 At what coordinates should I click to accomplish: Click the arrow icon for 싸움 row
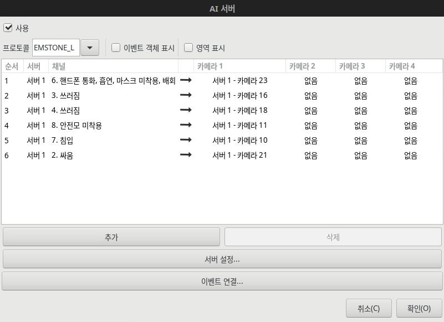click(x=186, y=155)
